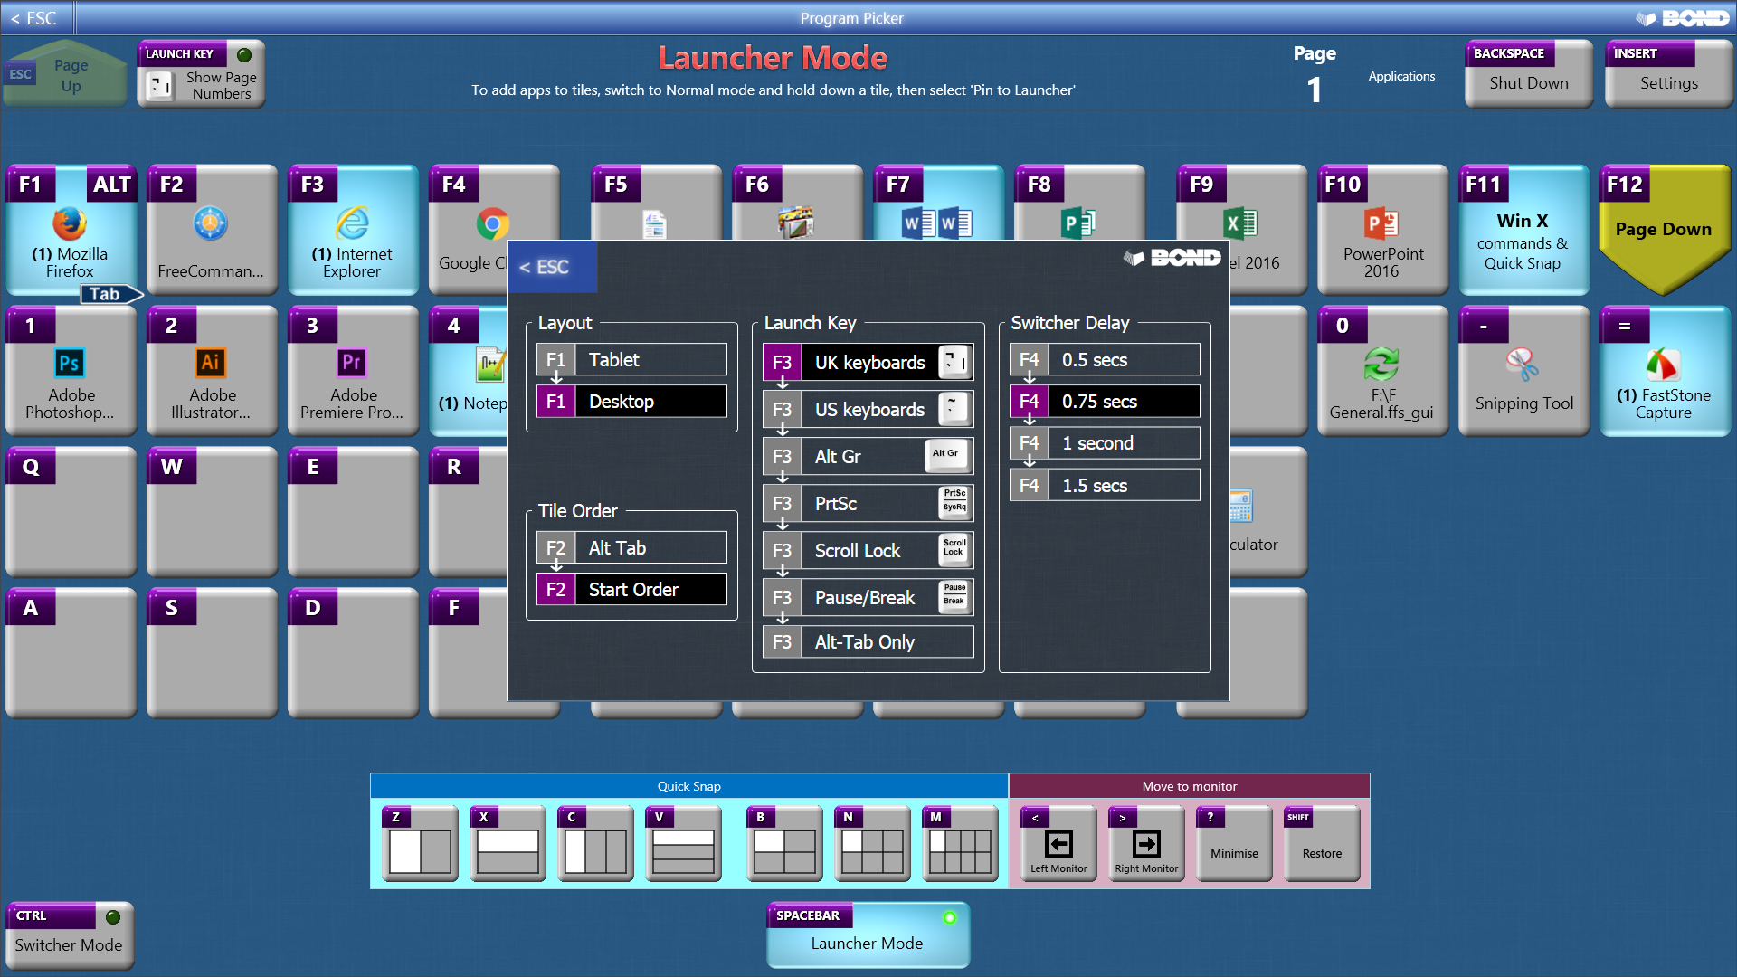The image size is (1737, 977).
Task: Choose 1 second switcher delay
Action: (1105, 443)
